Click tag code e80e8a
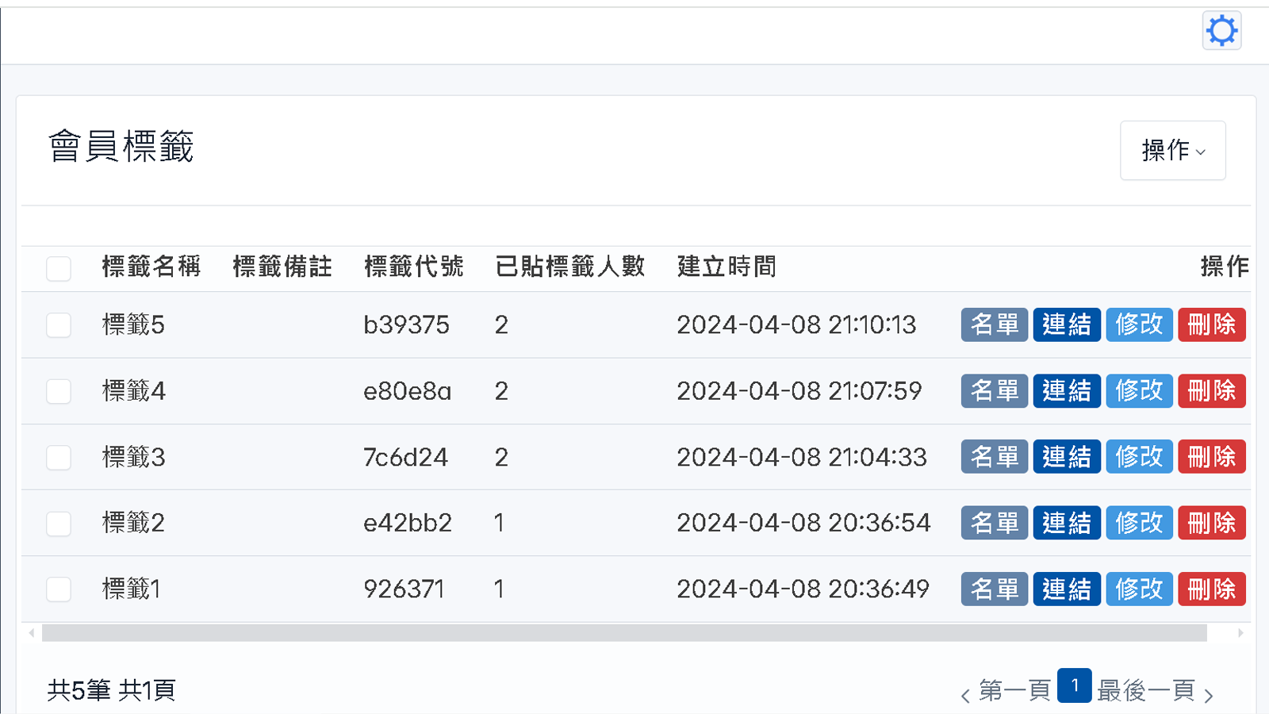The height and width of the screenshot is (714, 1269). click(x=408, y=390)
